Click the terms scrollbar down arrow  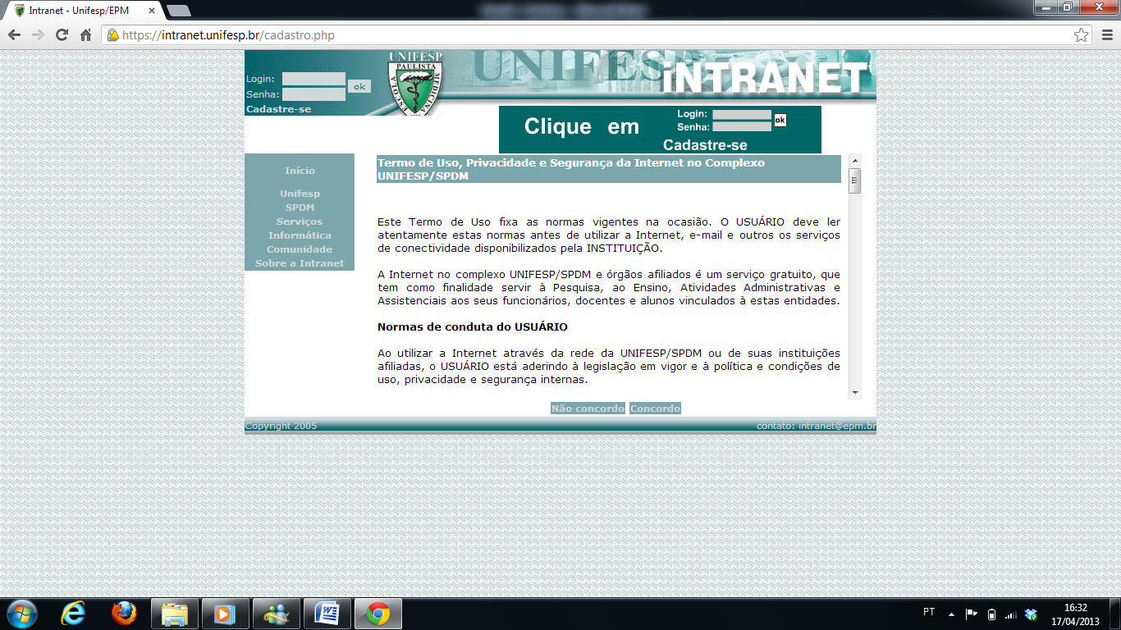(855, 393)
